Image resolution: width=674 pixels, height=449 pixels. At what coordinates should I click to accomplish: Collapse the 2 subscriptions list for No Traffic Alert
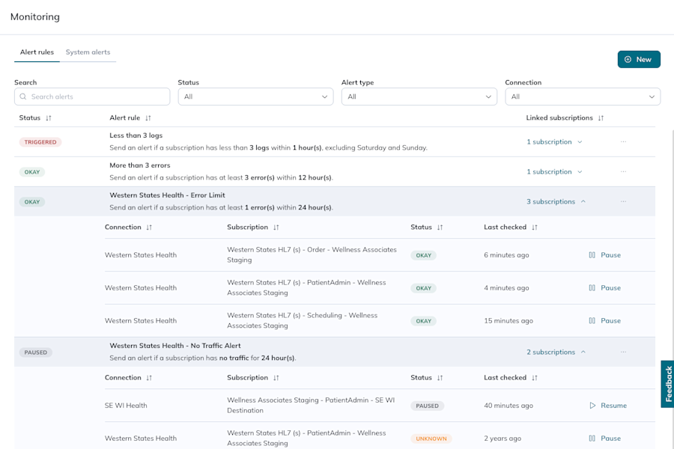pos(556,352)
